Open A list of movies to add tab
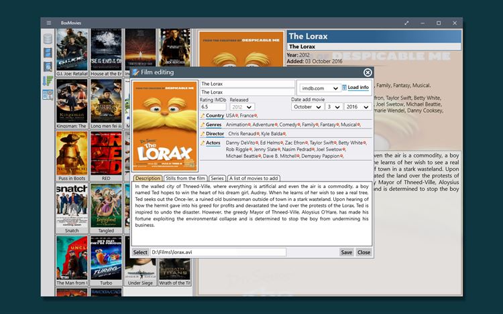The width and height of the screenshot is (503, 314). click(254, 178)
